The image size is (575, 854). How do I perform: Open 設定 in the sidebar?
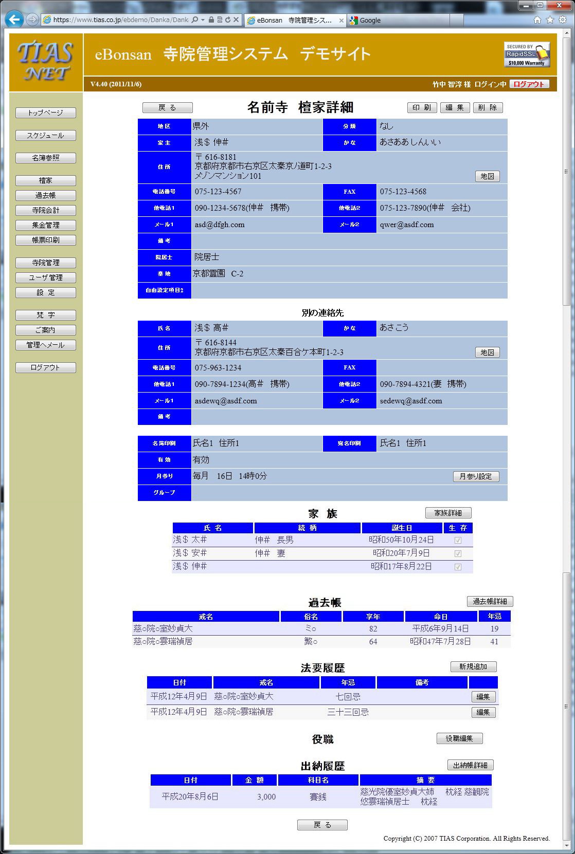point(46,292)
